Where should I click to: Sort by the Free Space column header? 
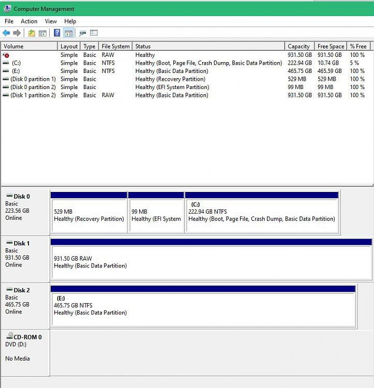[x=330, y=46]
